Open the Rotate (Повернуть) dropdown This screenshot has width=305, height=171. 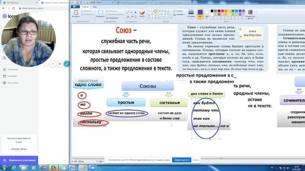pos(112,18)
